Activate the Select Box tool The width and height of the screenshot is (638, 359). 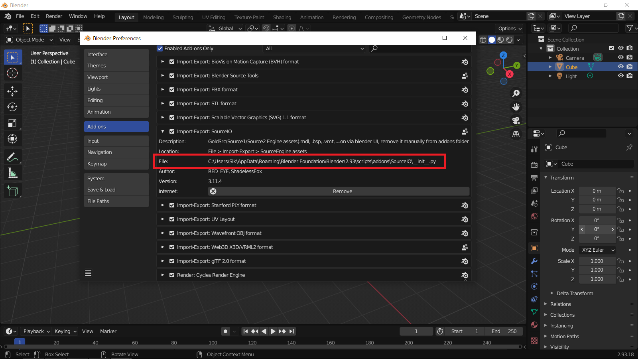click(12, 57)
